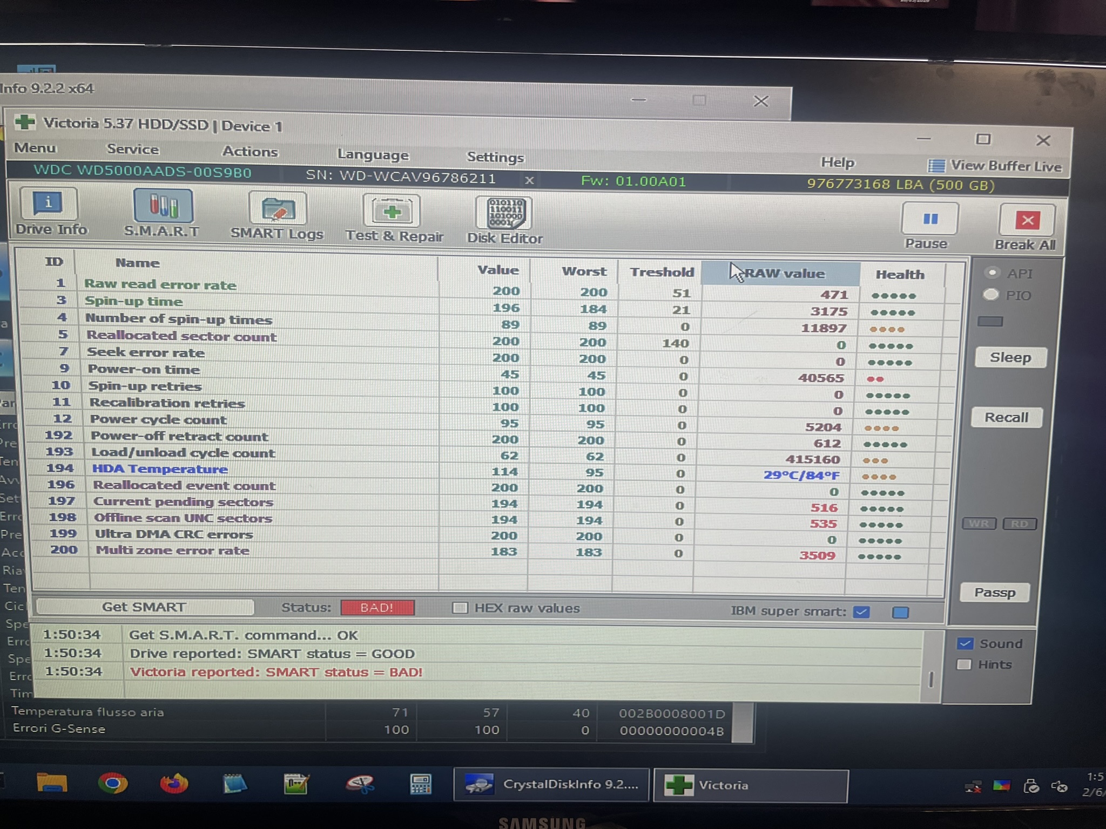Toggle the Sound checkbox
1106x829 pixels.
(965, 643)
